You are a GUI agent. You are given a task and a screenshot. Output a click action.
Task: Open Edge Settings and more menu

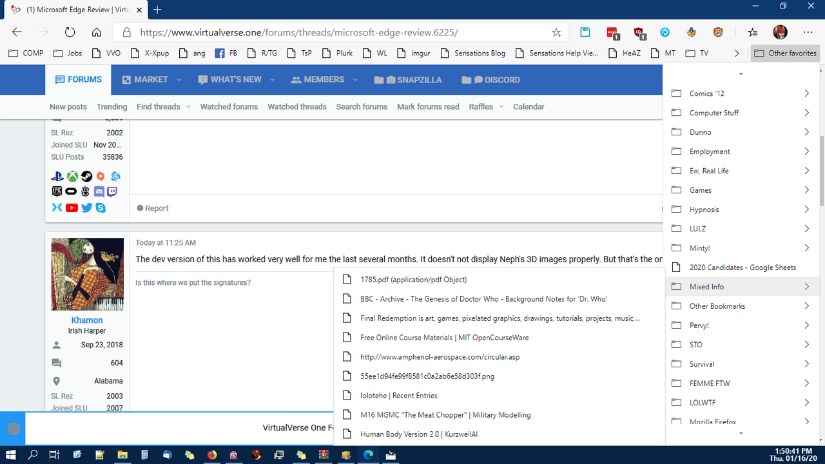[808, 32]
